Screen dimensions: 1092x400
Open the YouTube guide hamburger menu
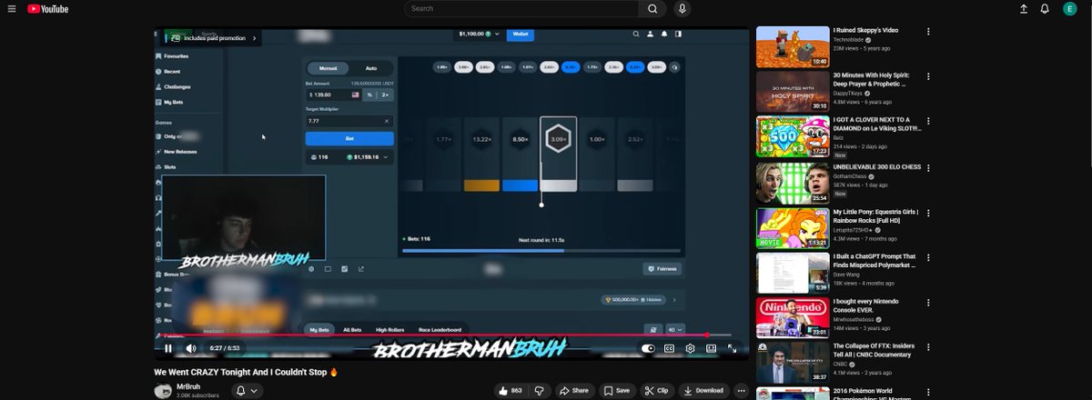[x=13, y=9]
